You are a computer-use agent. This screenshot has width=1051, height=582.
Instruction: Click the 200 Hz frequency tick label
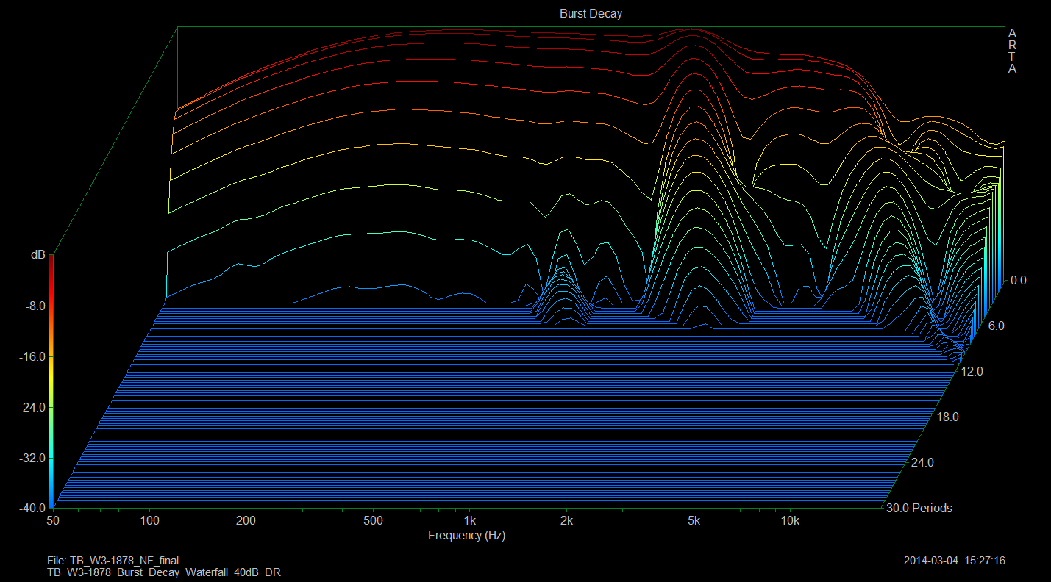[x=246, y=521]
